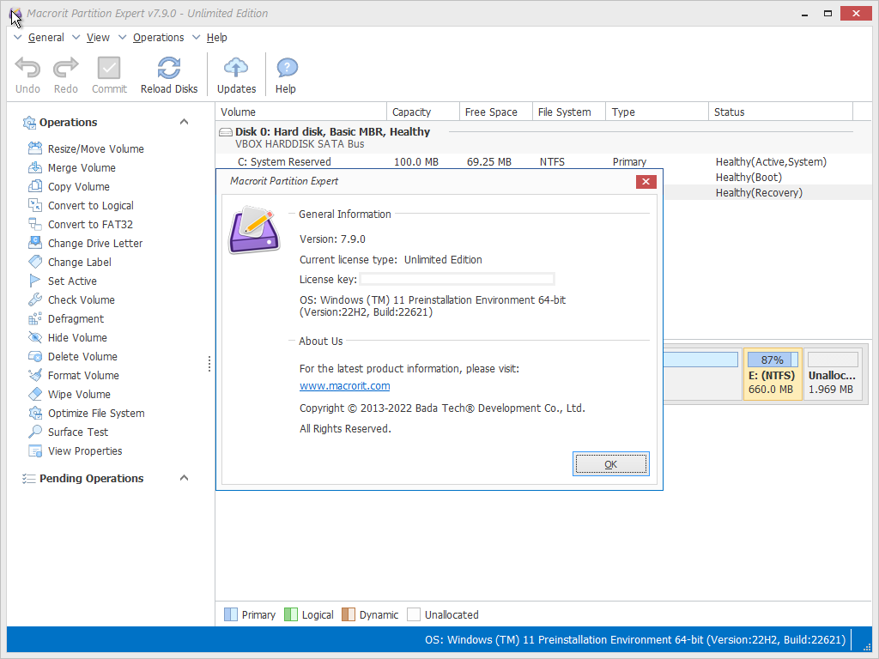879x659 pixels.
Task: Click the Undo toolbar icon
Action: click(27, 69)
